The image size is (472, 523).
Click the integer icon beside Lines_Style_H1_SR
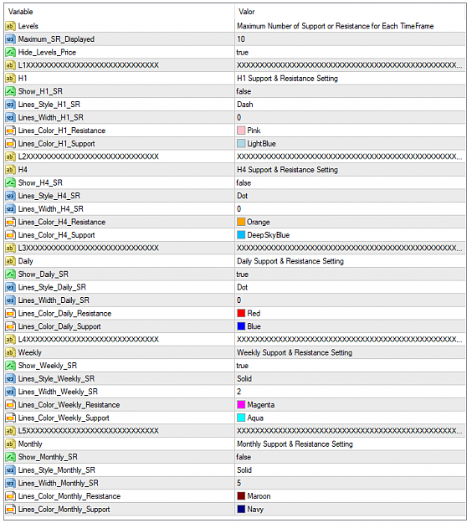[x=10, y=105]
